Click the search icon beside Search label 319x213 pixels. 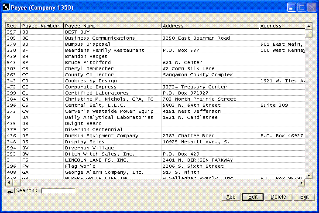(x=10, y=191)
